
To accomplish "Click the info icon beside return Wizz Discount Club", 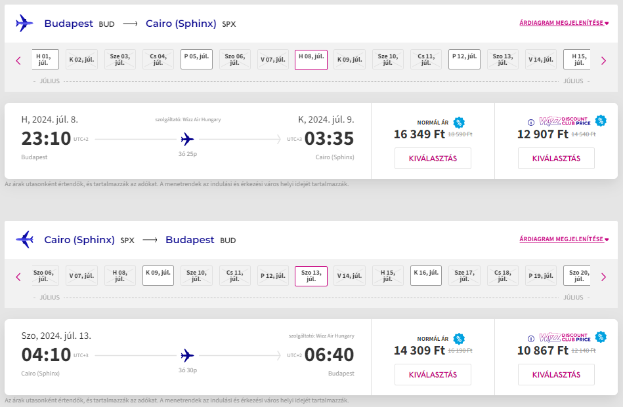I will (x=531, y=338).
